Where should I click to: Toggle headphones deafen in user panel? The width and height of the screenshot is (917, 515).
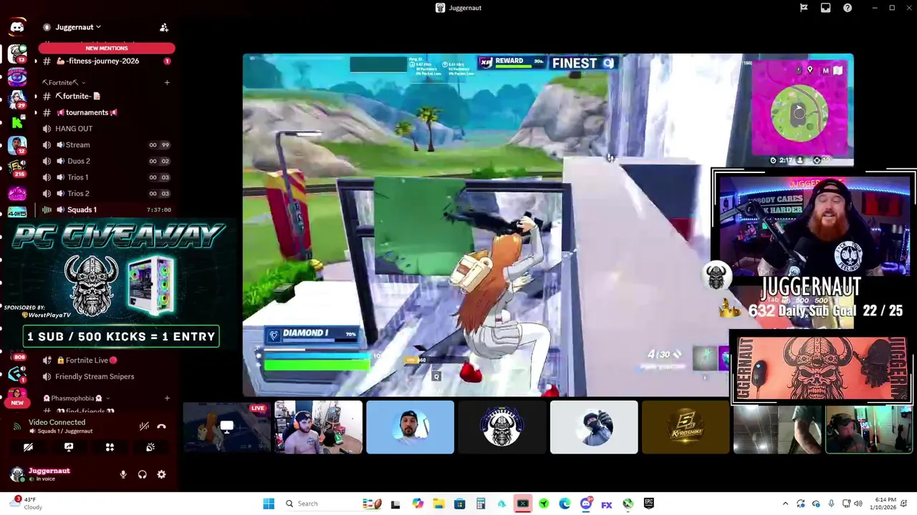click(142, 474)
